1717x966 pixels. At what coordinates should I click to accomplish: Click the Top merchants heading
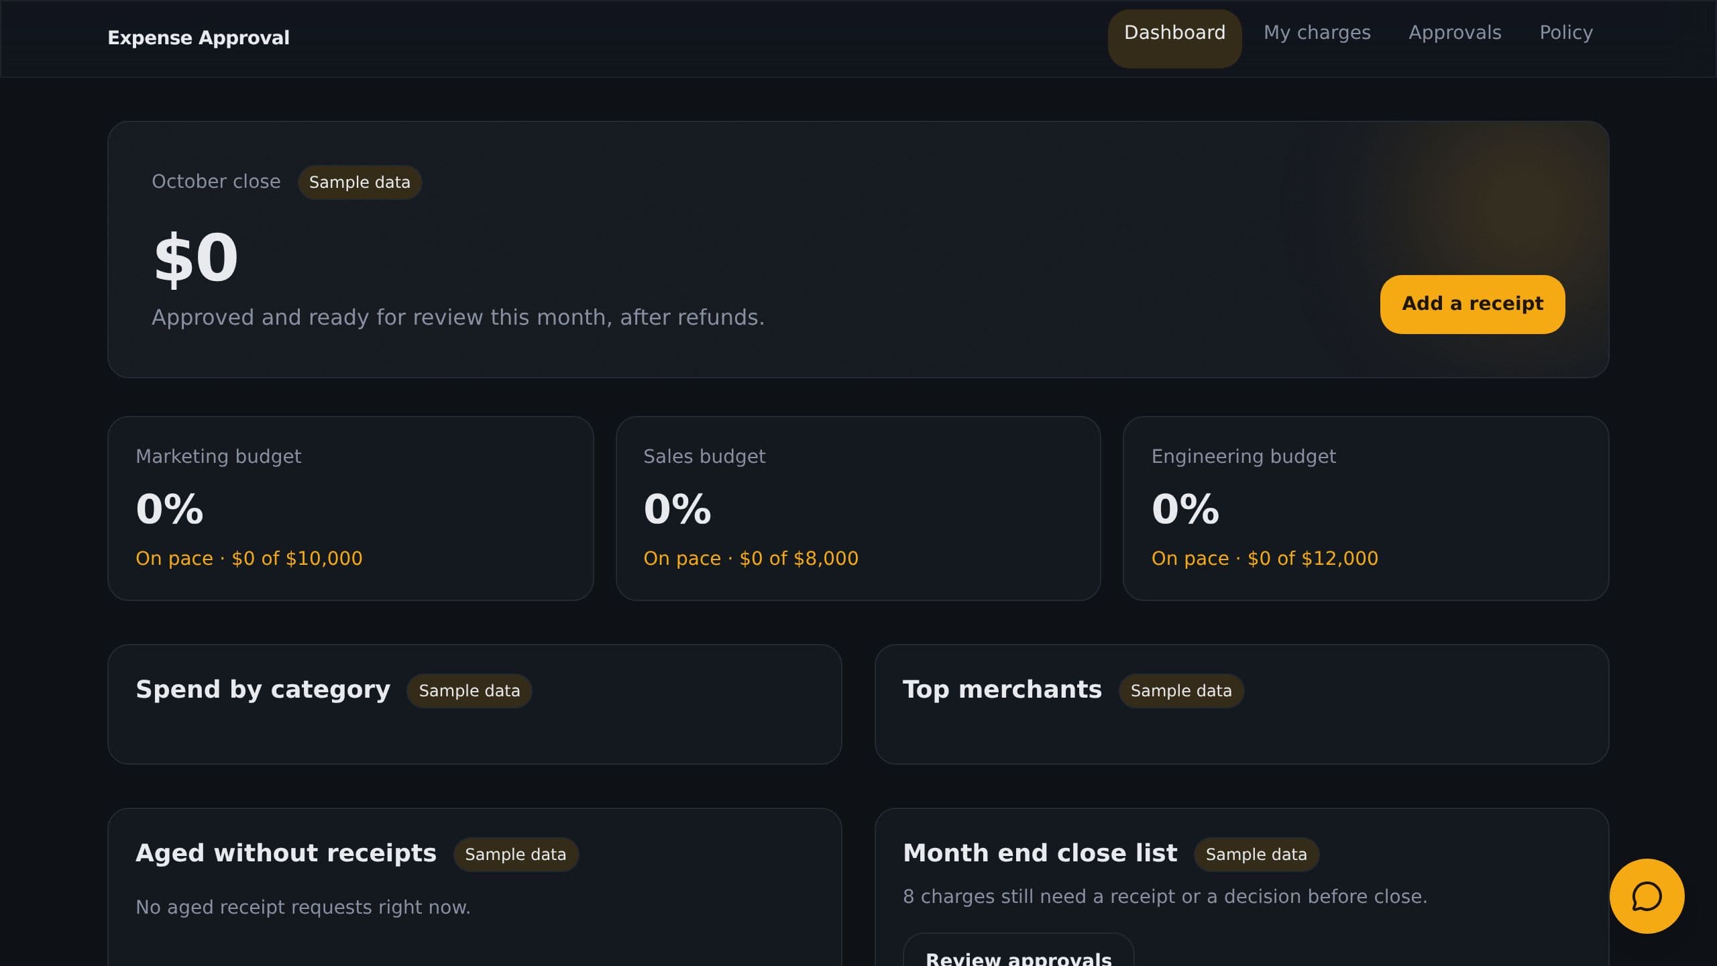click(x=1002, y=690)
